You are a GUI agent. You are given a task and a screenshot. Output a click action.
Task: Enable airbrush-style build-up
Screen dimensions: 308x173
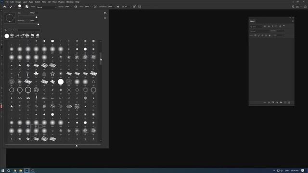click(x=95, y=7)
